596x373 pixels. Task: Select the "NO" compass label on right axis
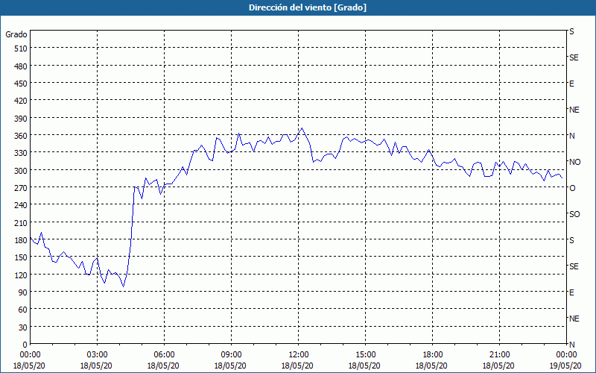(574, 162)
